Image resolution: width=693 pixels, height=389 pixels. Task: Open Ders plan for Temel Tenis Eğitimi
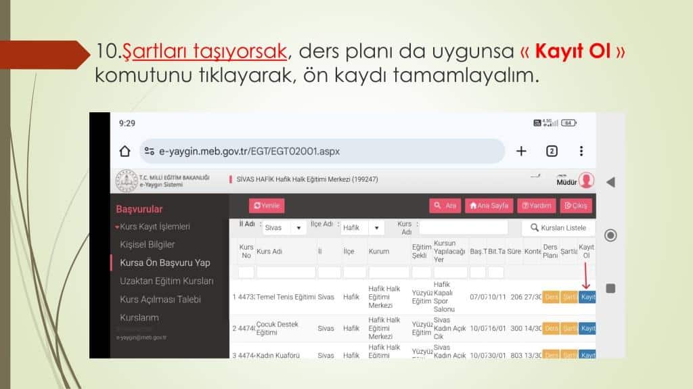[x=551, y=297]
